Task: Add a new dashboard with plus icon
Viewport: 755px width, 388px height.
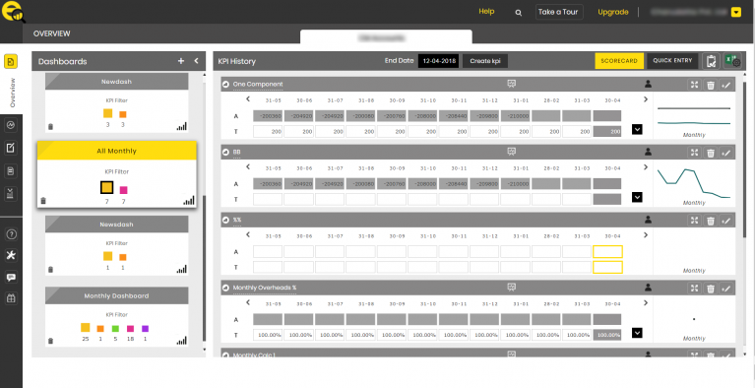Action: click(x=181, y=61)
